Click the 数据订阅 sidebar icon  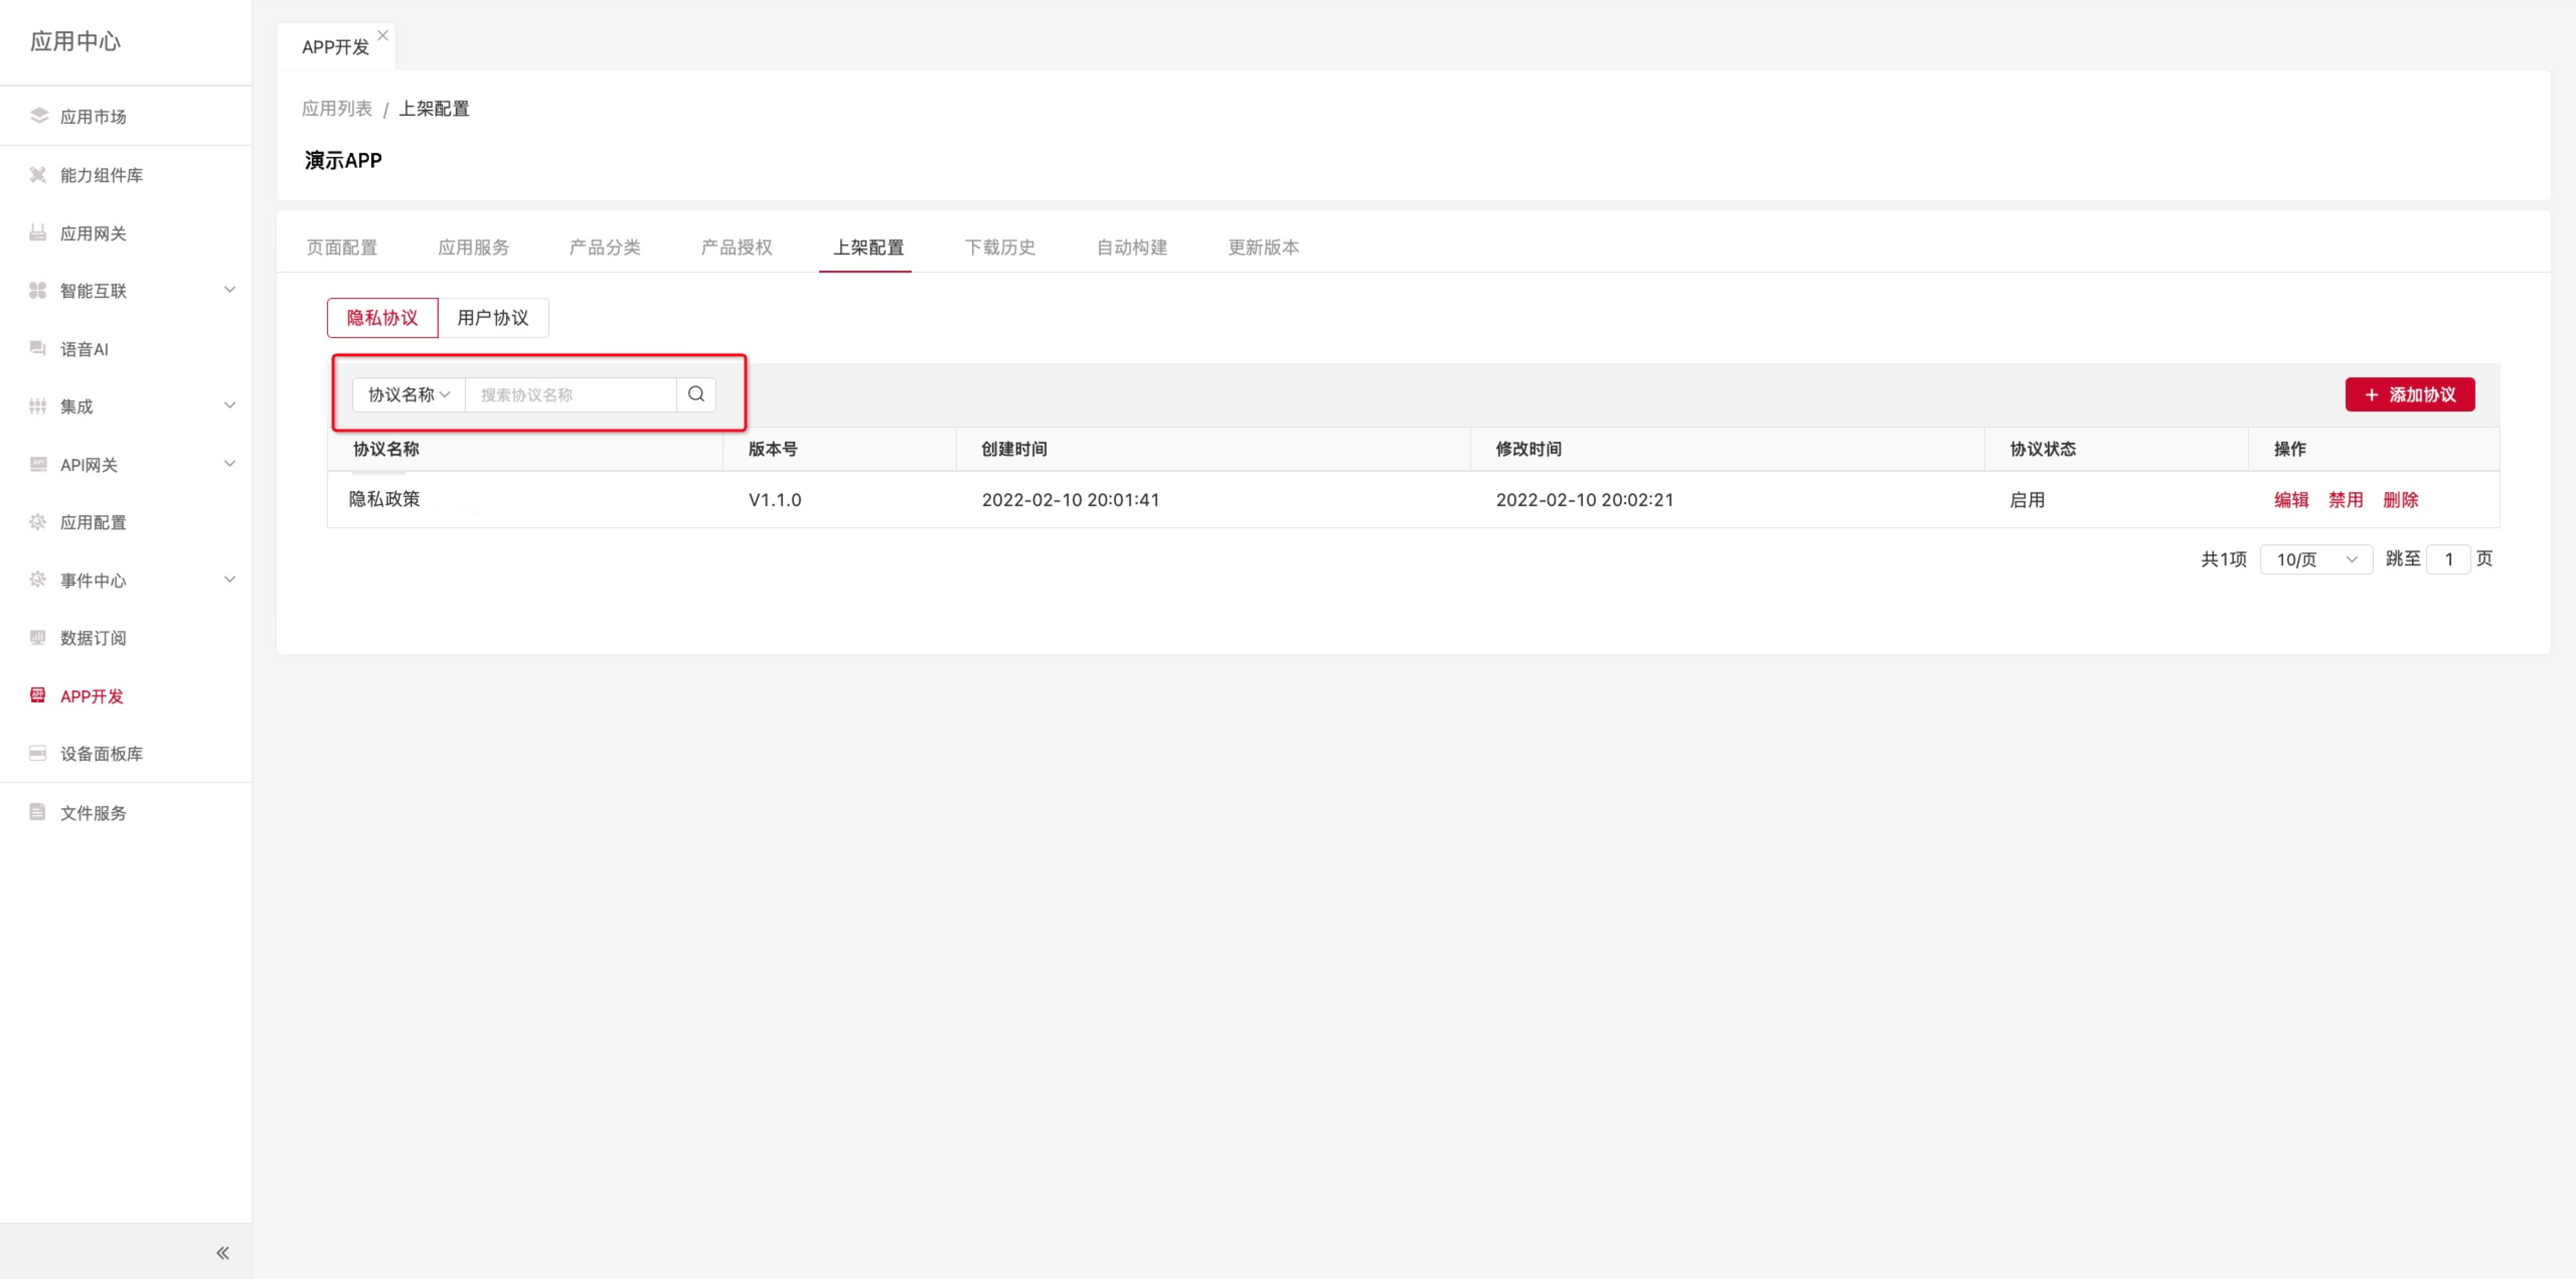click(x=39, y=638)
